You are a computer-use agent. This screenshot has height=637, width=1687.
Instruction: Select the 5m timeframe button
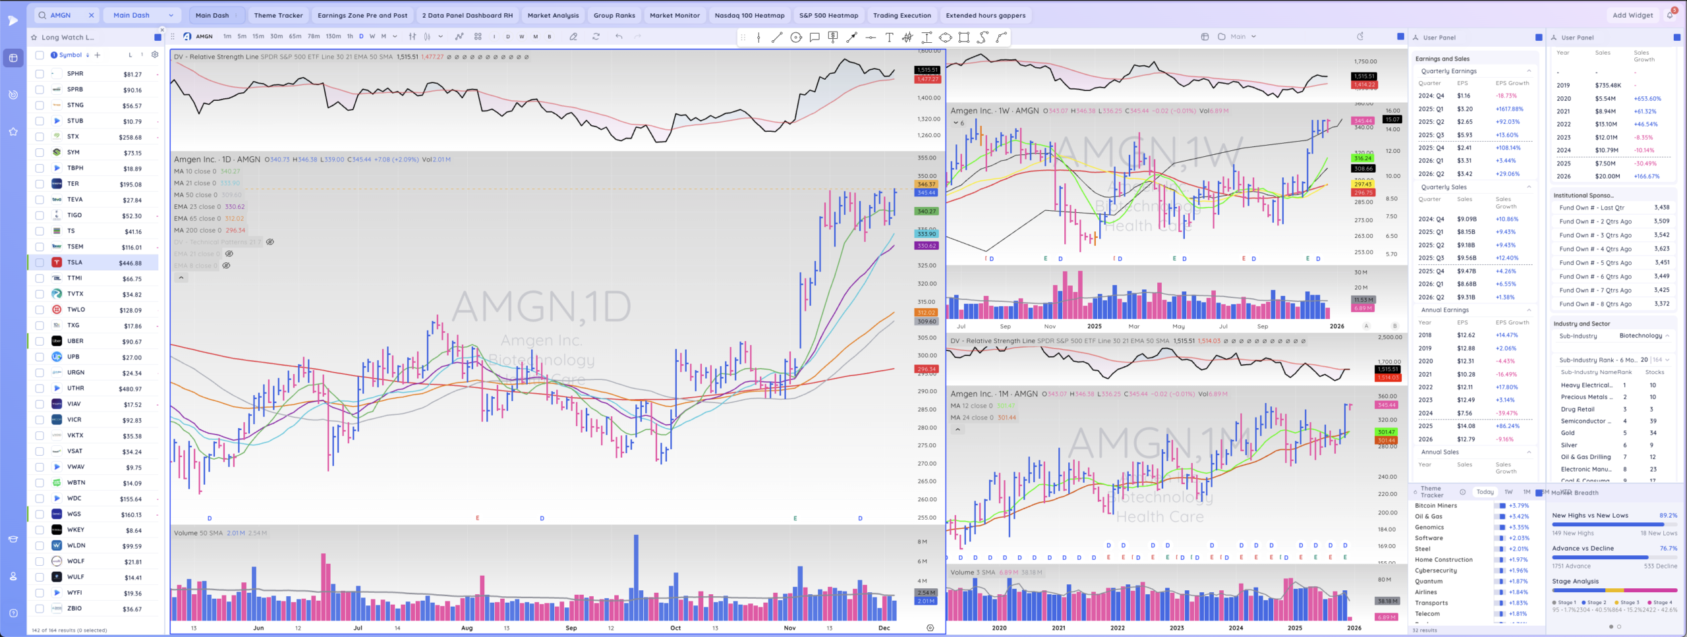pyautogui.click(x=242, y=37)
